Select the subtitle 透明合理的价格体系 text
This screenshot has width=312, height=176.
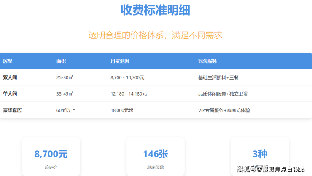click(x=155, y=35)
